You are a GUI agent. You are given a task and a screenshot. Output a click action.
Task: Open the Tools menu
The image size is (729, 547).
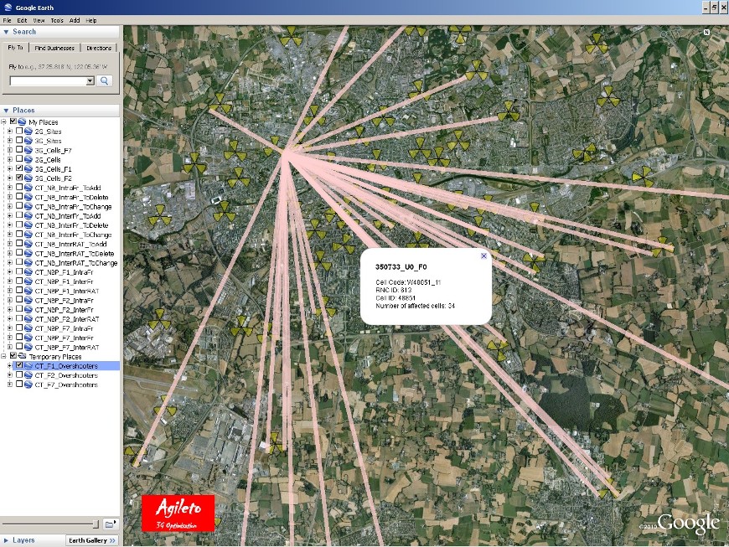pyautogui.click(x=56, y=20)
